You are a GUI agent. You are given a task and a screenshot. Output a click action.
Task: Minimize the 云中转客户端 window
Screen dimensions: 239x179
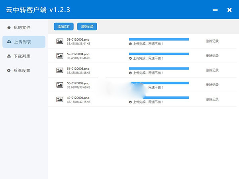coord(215,10)
